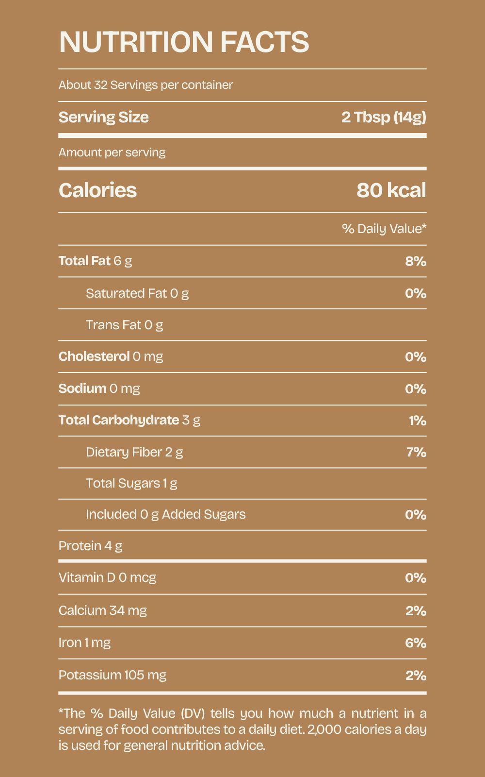
Task: Select the Protein 4 g line
Action: coord(90,546)
